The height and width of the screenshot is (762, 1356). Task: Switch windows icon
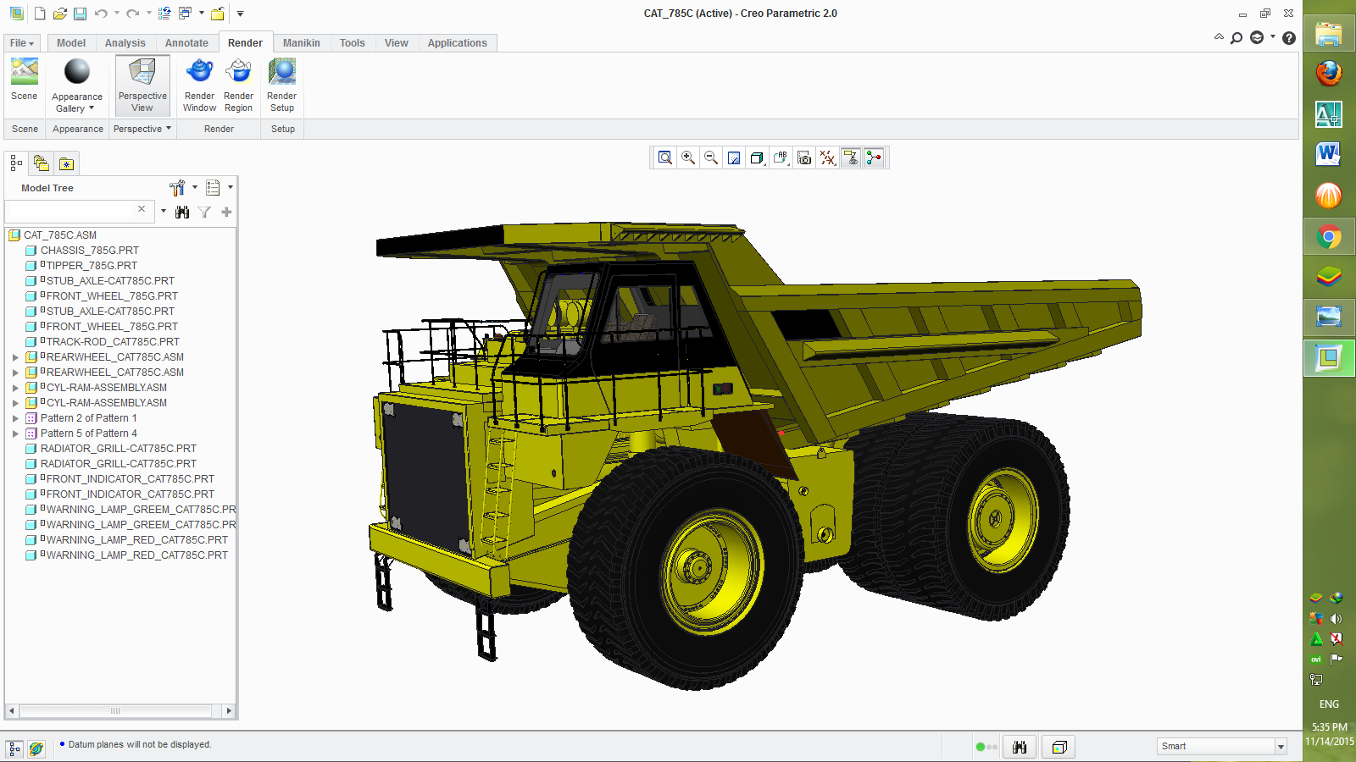(x=185, y=14)
